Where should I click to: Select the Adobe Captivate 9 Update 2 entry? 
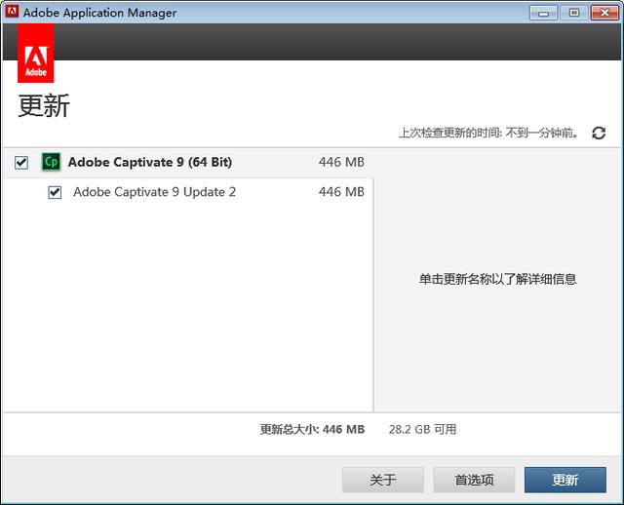tap(154, 192)
